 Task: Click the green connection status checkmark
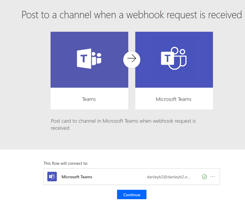[204, 177]
